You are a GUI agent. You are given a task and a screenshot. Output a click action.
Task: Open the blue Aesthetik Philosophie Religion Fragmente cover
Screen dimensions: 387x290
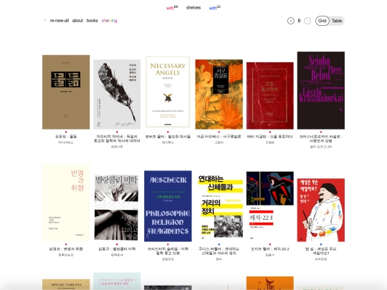click(x=168, y=206)
